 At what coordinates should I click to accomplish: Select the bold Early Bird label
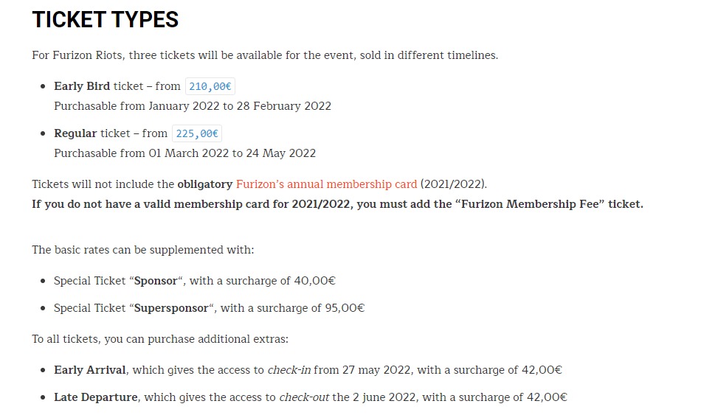[x=82, y=86]
